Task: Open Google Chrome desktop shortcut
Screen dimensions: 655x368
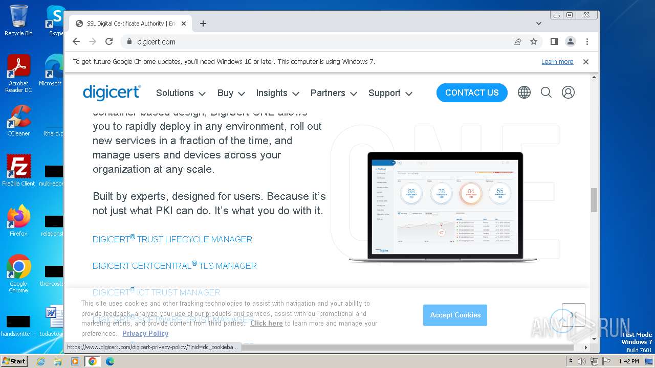Action: pos(18,273)
